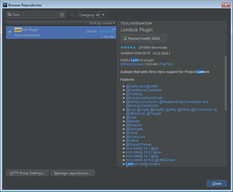Click the @Singular link

134,125
